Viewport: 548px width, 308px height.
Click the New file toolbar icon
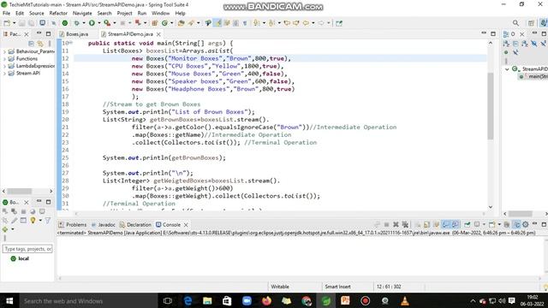point(7,23)
